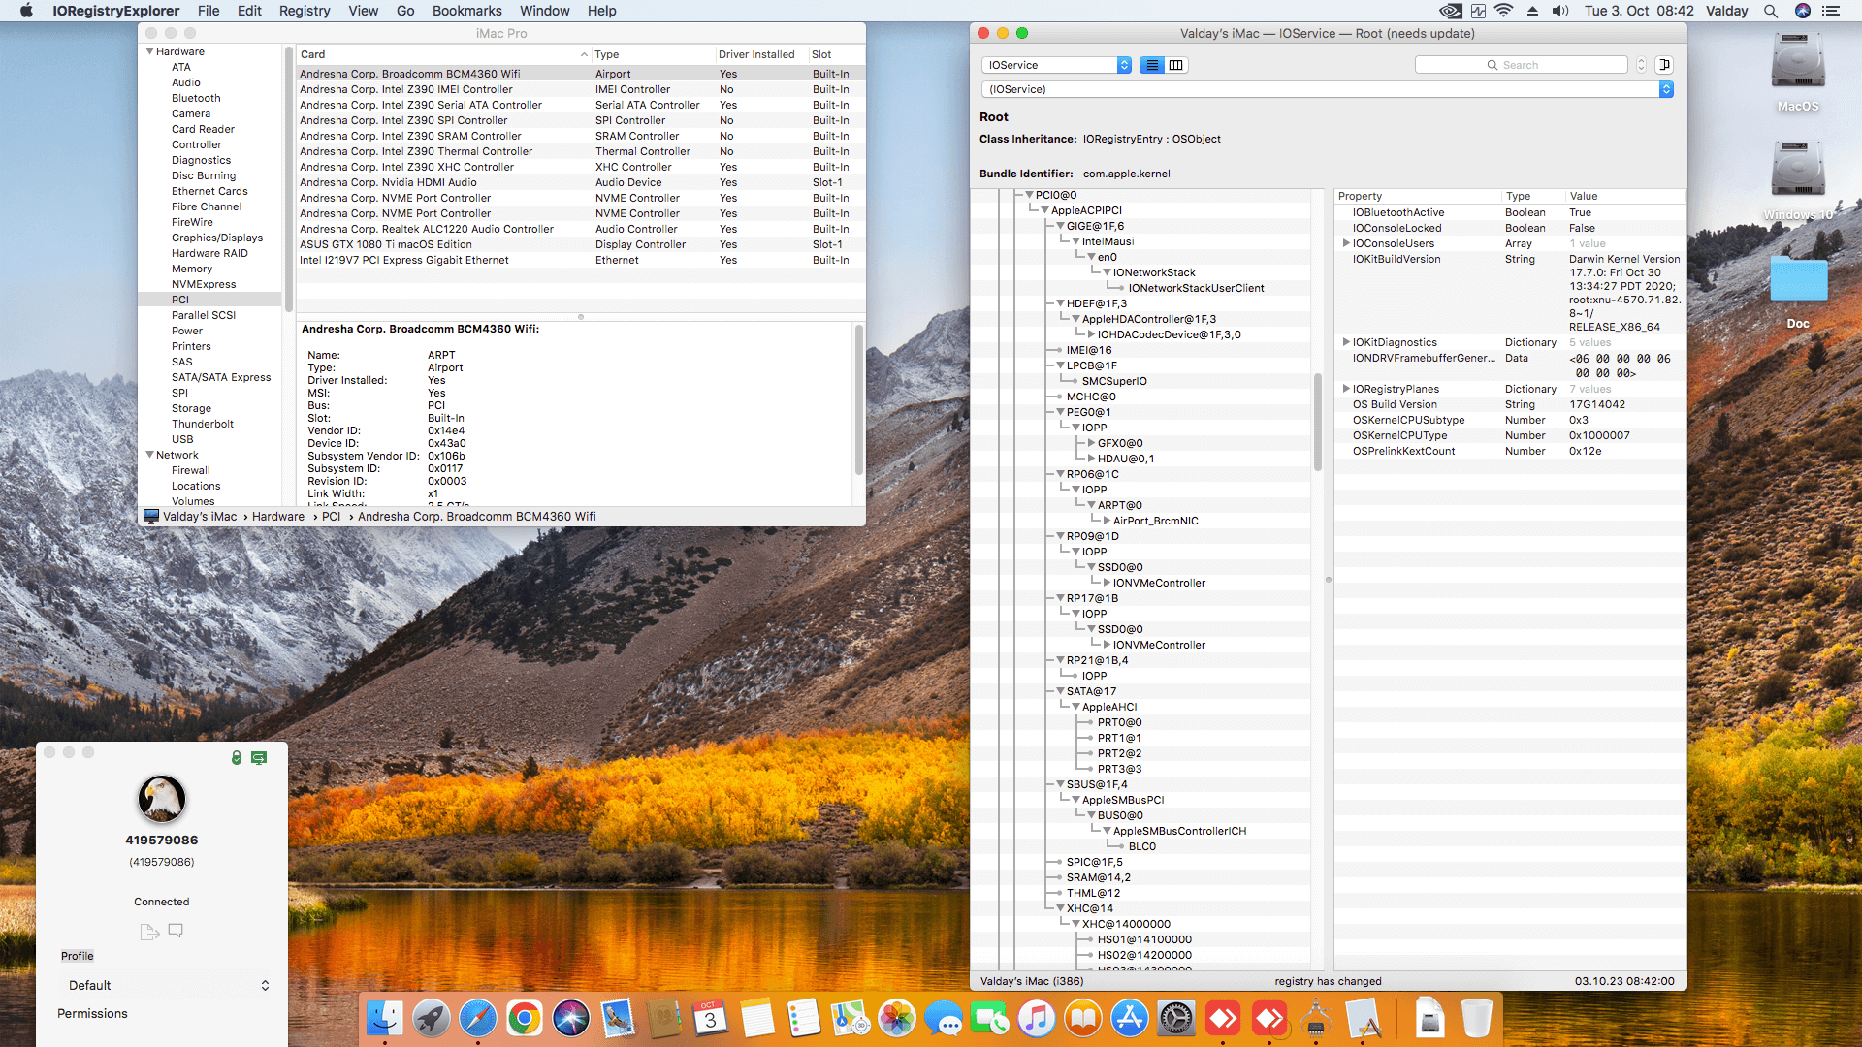The height and width of the screenshot is (1047, 1862).
Task: Open System Preferences from the Dock
Action: point(1176,1019)
